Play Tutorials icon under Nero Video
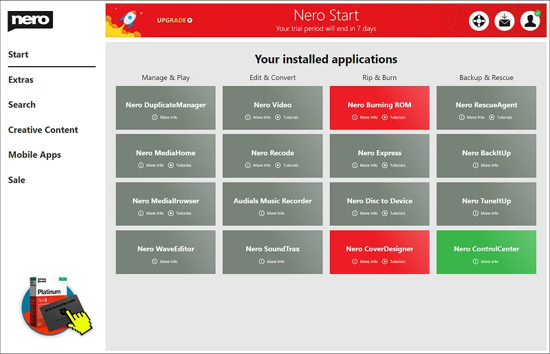This screenshot has width=550, height=354. pyautogui.click(x=278, y=117)
